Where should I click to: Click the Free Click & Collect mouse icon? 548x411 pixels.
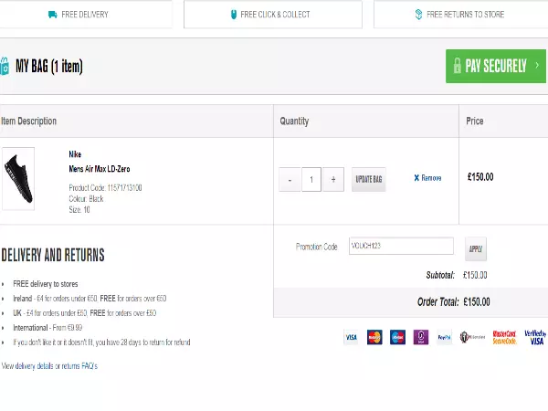tap(234, 15)
